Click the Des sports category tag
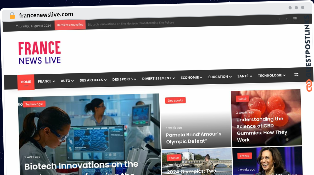This screenshot has width=314, height=175. 175,100
